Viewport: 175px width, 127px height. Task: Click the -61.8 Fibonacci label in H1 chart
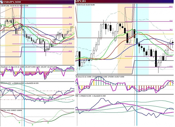(x=171, y=66)
